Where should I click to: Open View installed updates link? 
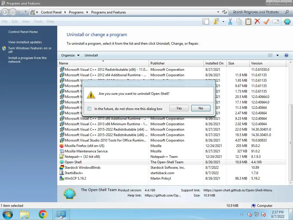coord(25,42)
